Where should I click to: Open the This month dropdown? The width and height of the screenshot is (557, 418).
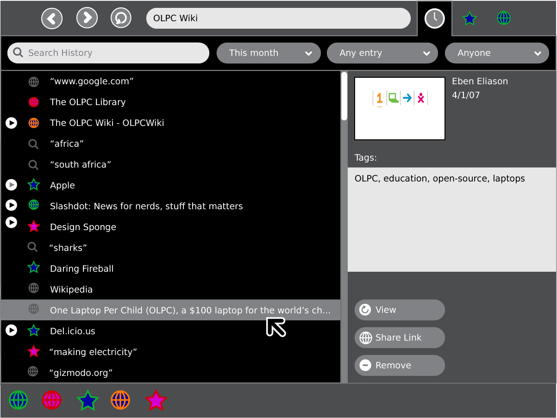click(269, 53)
